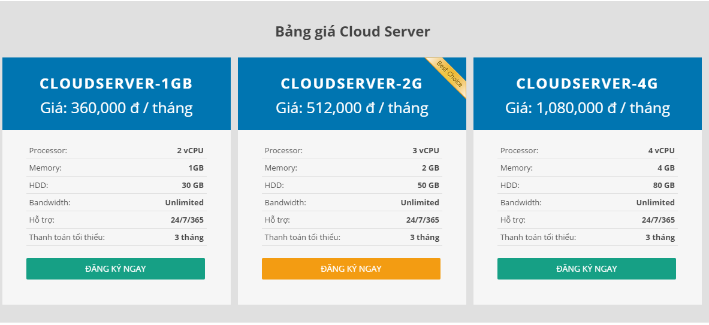Click the 360,000 đ / tháng price
Image resolution: width=709 pixels, height=325 pixels.
132,108
